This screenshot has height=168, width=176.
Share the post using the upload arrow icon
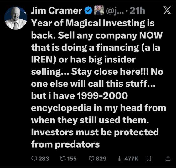[168, 159]
